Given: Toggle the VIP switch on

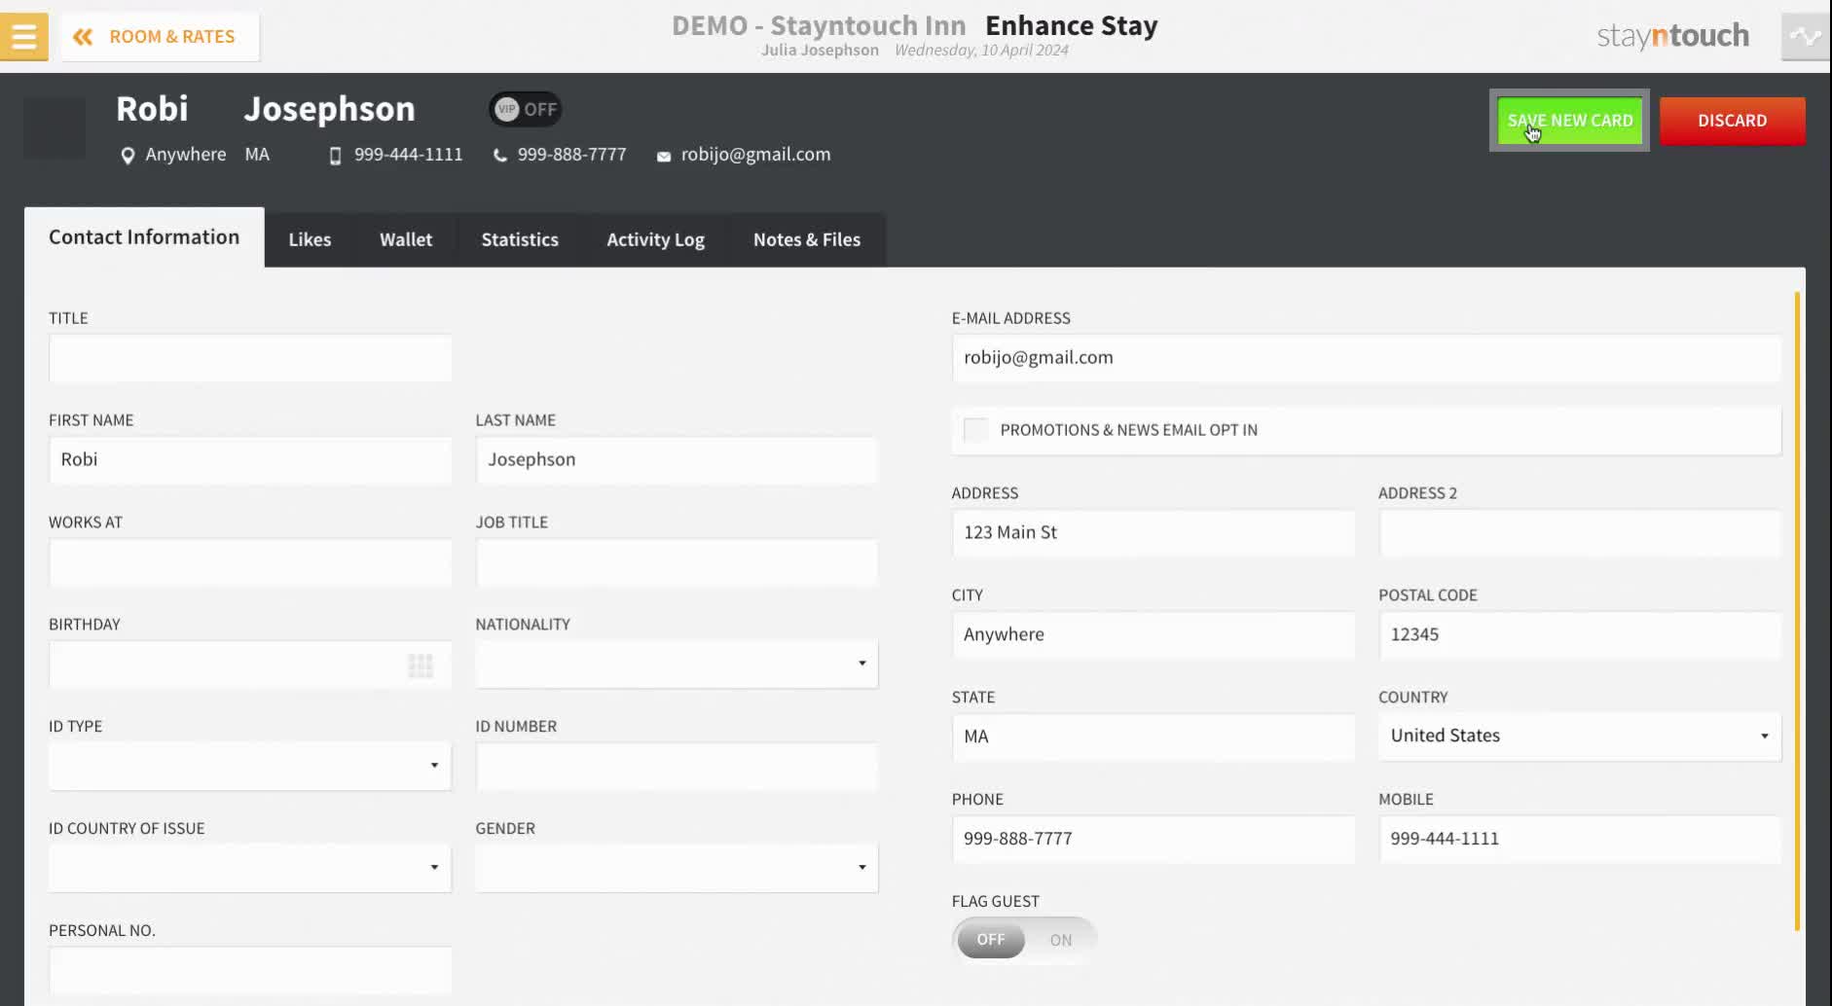Looking at the screenshot, I should (526, 109).
